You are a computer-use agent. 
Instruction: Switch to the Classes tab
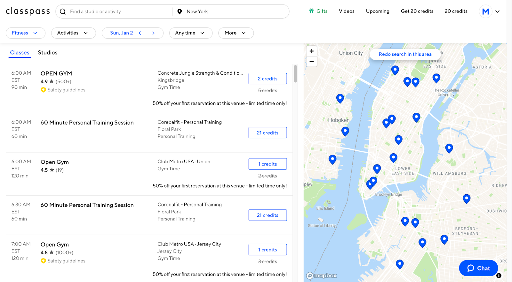point(20,53)
